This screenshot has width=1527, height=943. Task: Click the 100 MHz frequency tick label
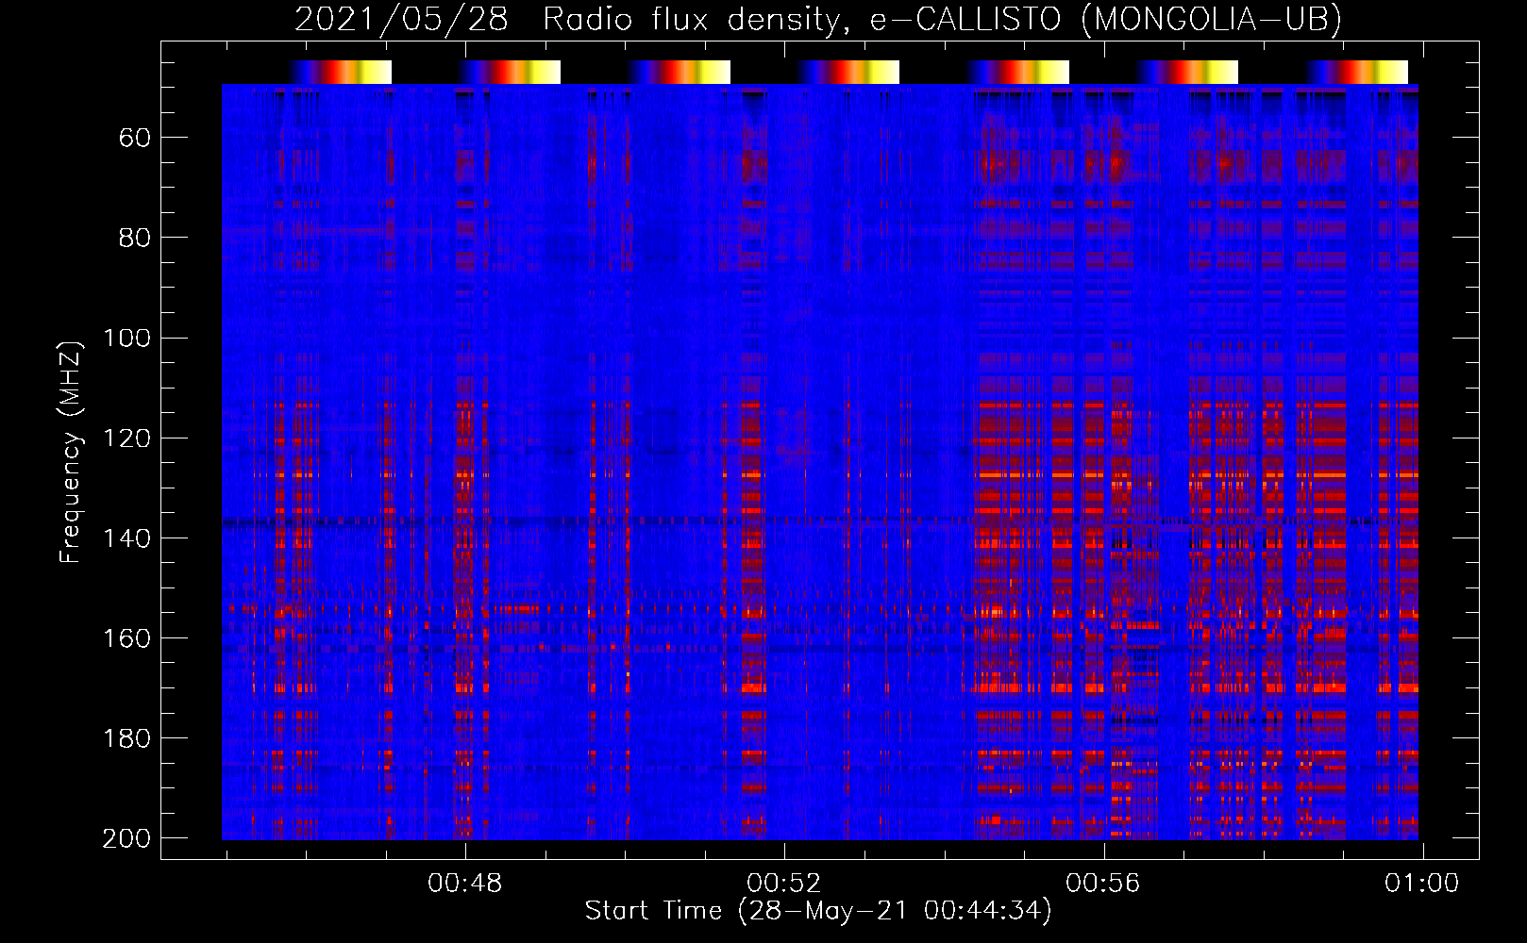126,338
